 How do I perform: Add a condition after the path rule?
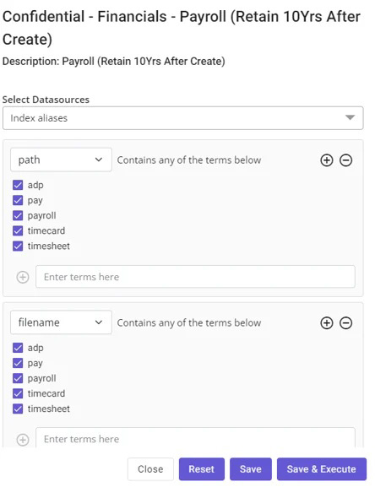point(327,160)
